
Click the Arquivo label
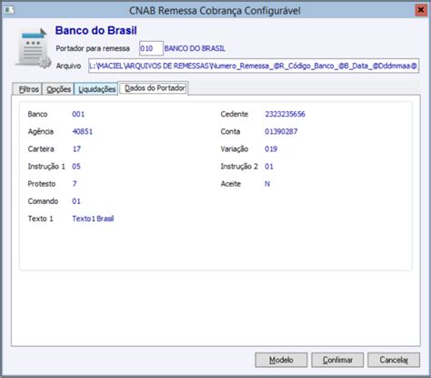click(68, 66)
